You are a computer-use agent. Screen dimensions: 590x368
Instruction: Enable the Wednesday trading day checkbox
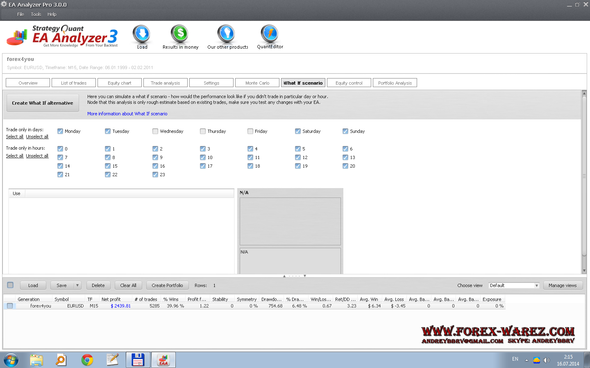[x=155, y=131]
